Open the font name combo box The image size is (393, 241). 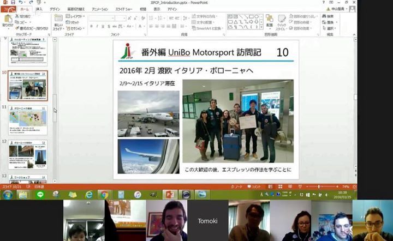(102, 19)
